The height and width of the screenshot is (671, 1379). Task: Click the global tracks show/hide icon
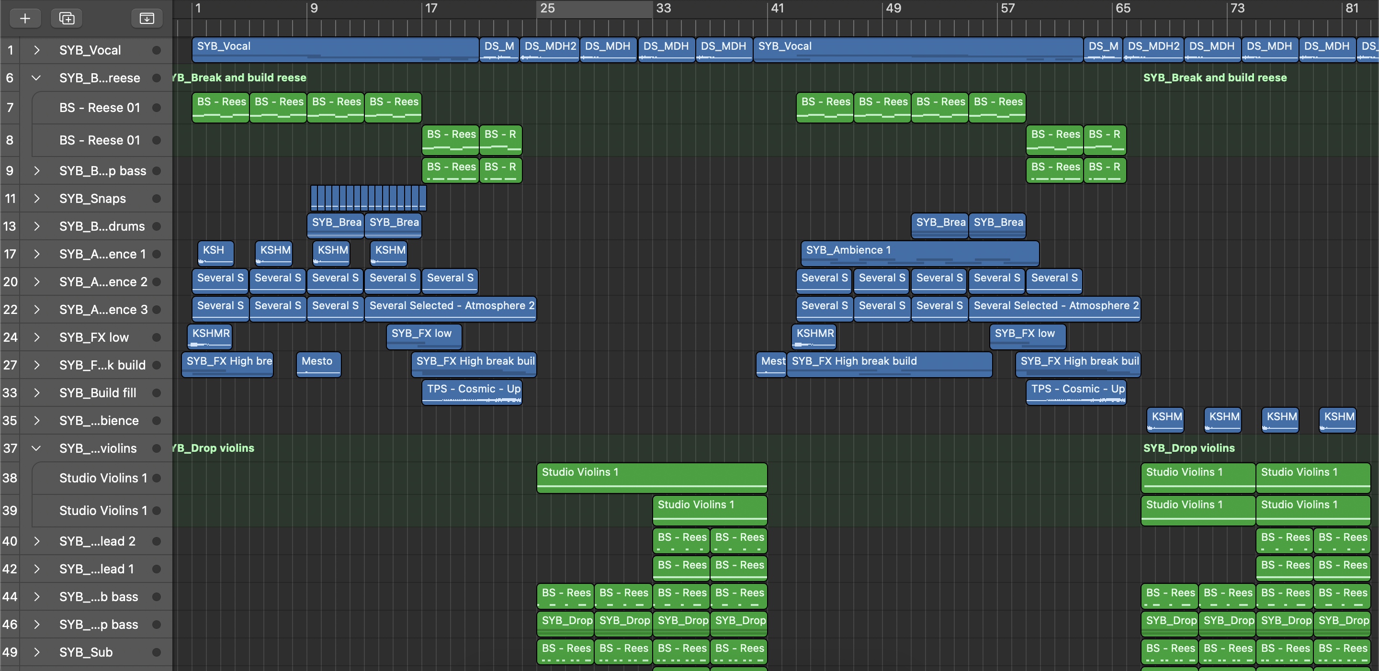click(x=146, y=18)
